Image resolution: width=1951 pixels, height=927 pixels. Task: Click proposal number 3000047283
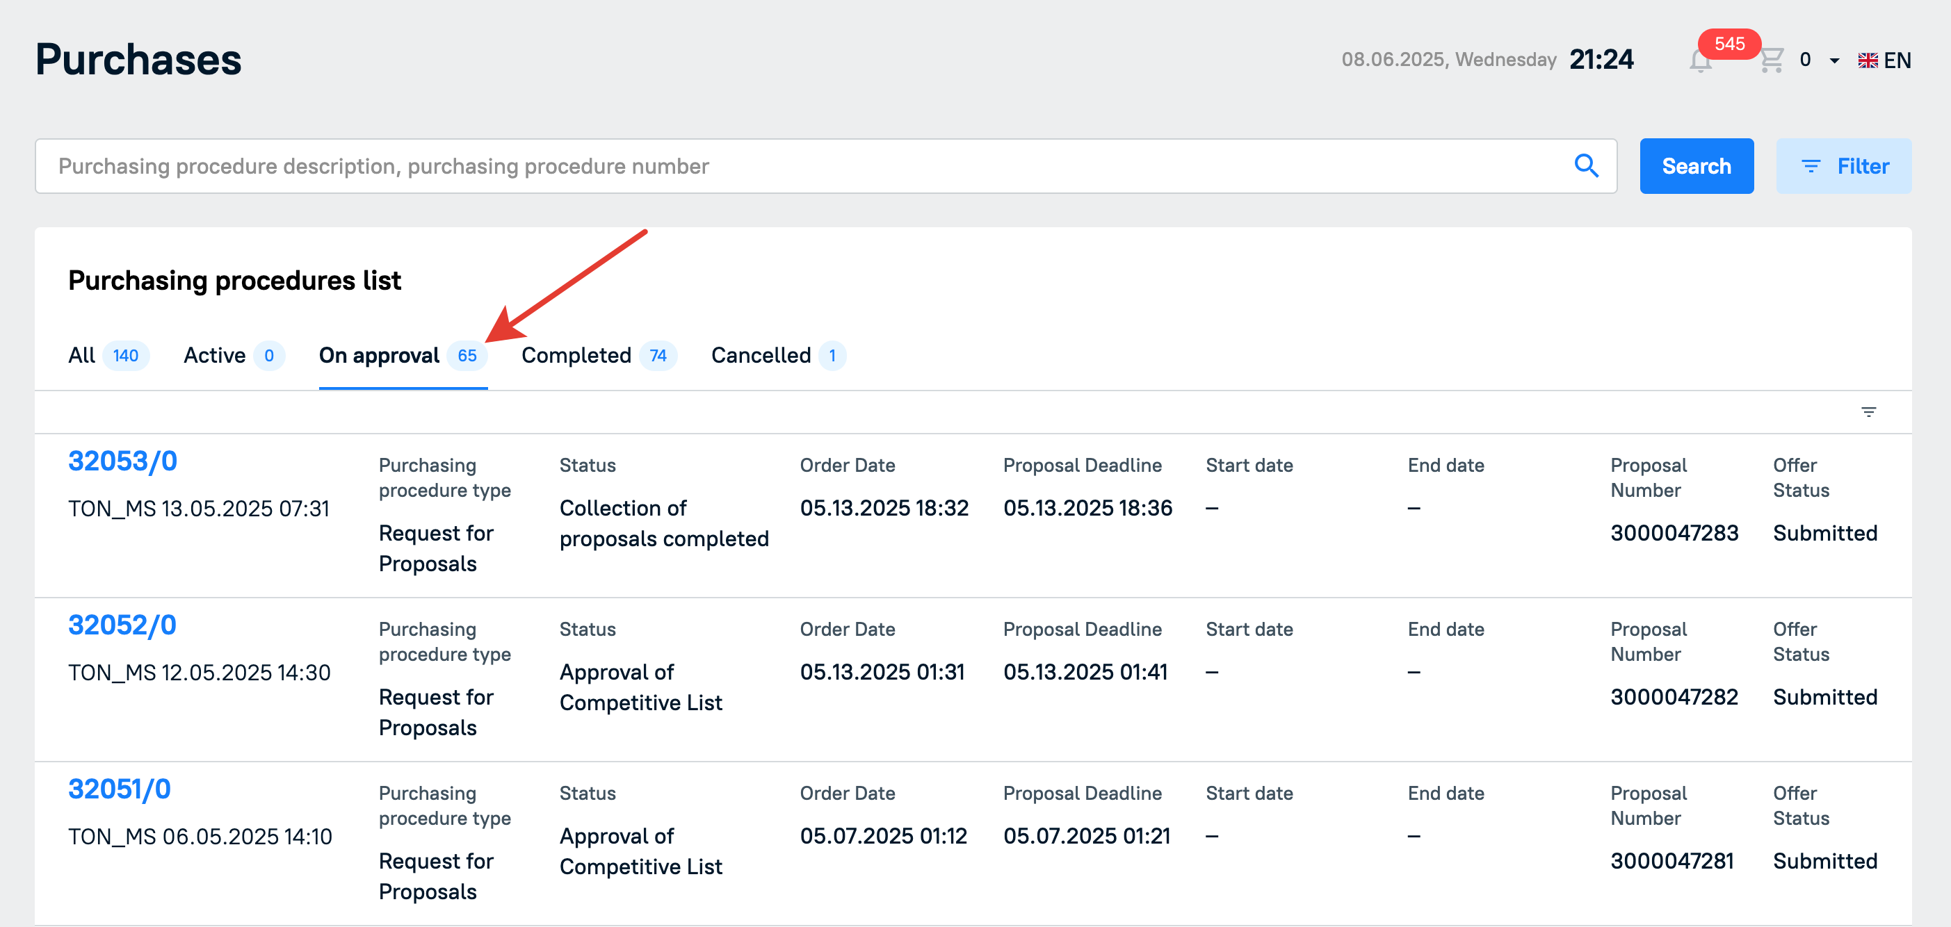point(1674,533)
